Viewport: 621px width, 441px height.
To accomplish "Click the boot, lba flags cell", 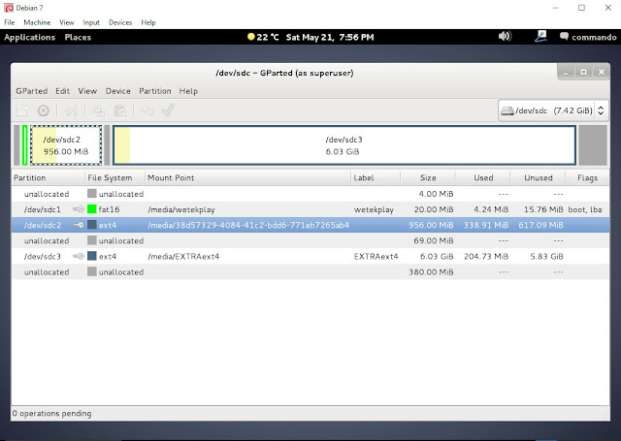I will click(585, 209).
